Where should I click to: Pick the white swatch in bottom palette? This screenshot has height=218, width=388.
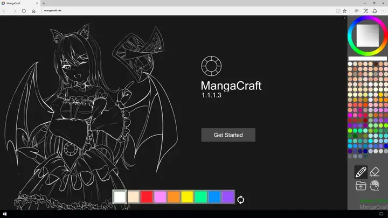tap(120, 197)
